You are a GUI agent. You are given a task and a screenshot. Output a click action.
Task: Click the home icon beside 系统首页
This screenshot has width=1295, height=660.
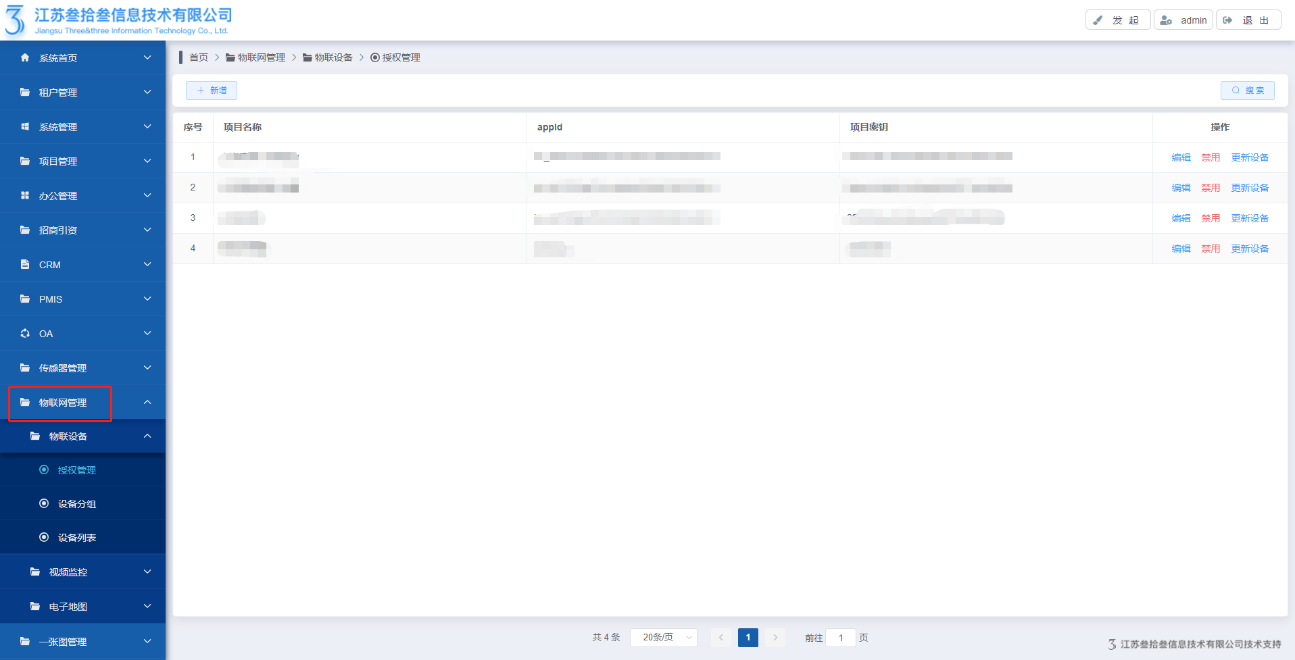25,57
